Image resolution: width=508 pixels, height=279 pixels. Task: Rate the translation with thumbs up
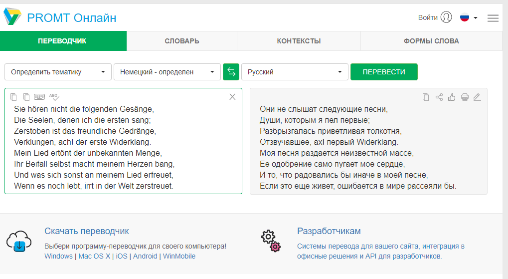click(x=452, y=97)
